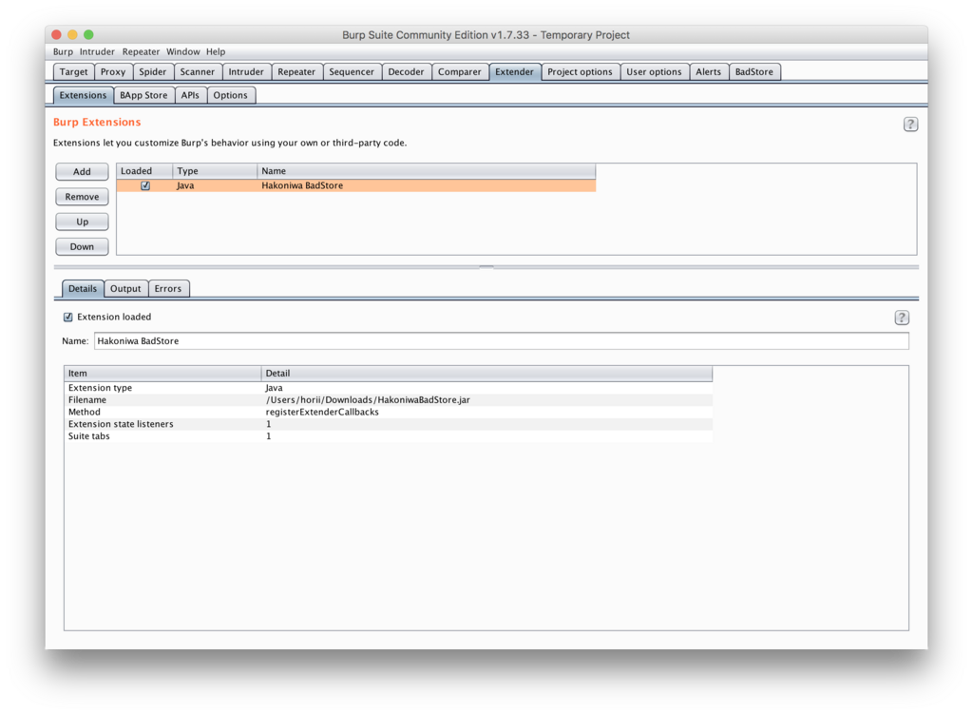Click the Item column header

162,373
